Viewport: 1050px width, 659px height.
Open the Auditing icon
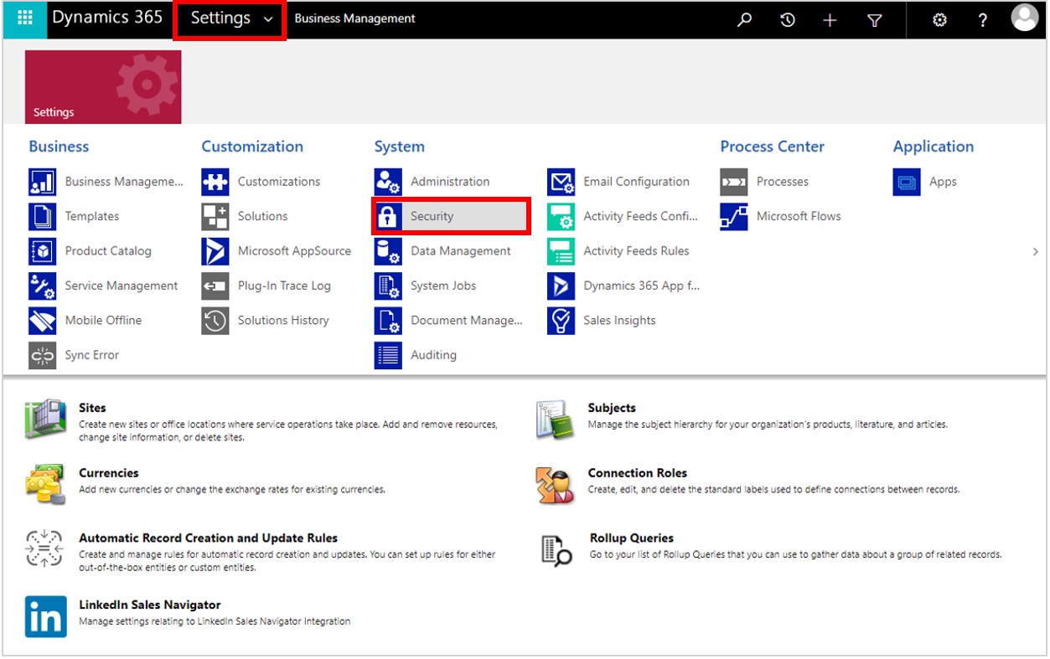click(x=388, y=355)
